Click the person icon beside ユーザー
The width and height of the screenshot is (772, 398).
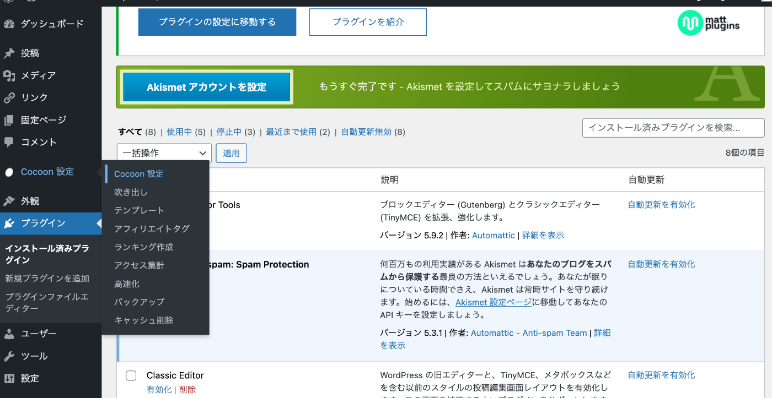click(x=9, y=334)
